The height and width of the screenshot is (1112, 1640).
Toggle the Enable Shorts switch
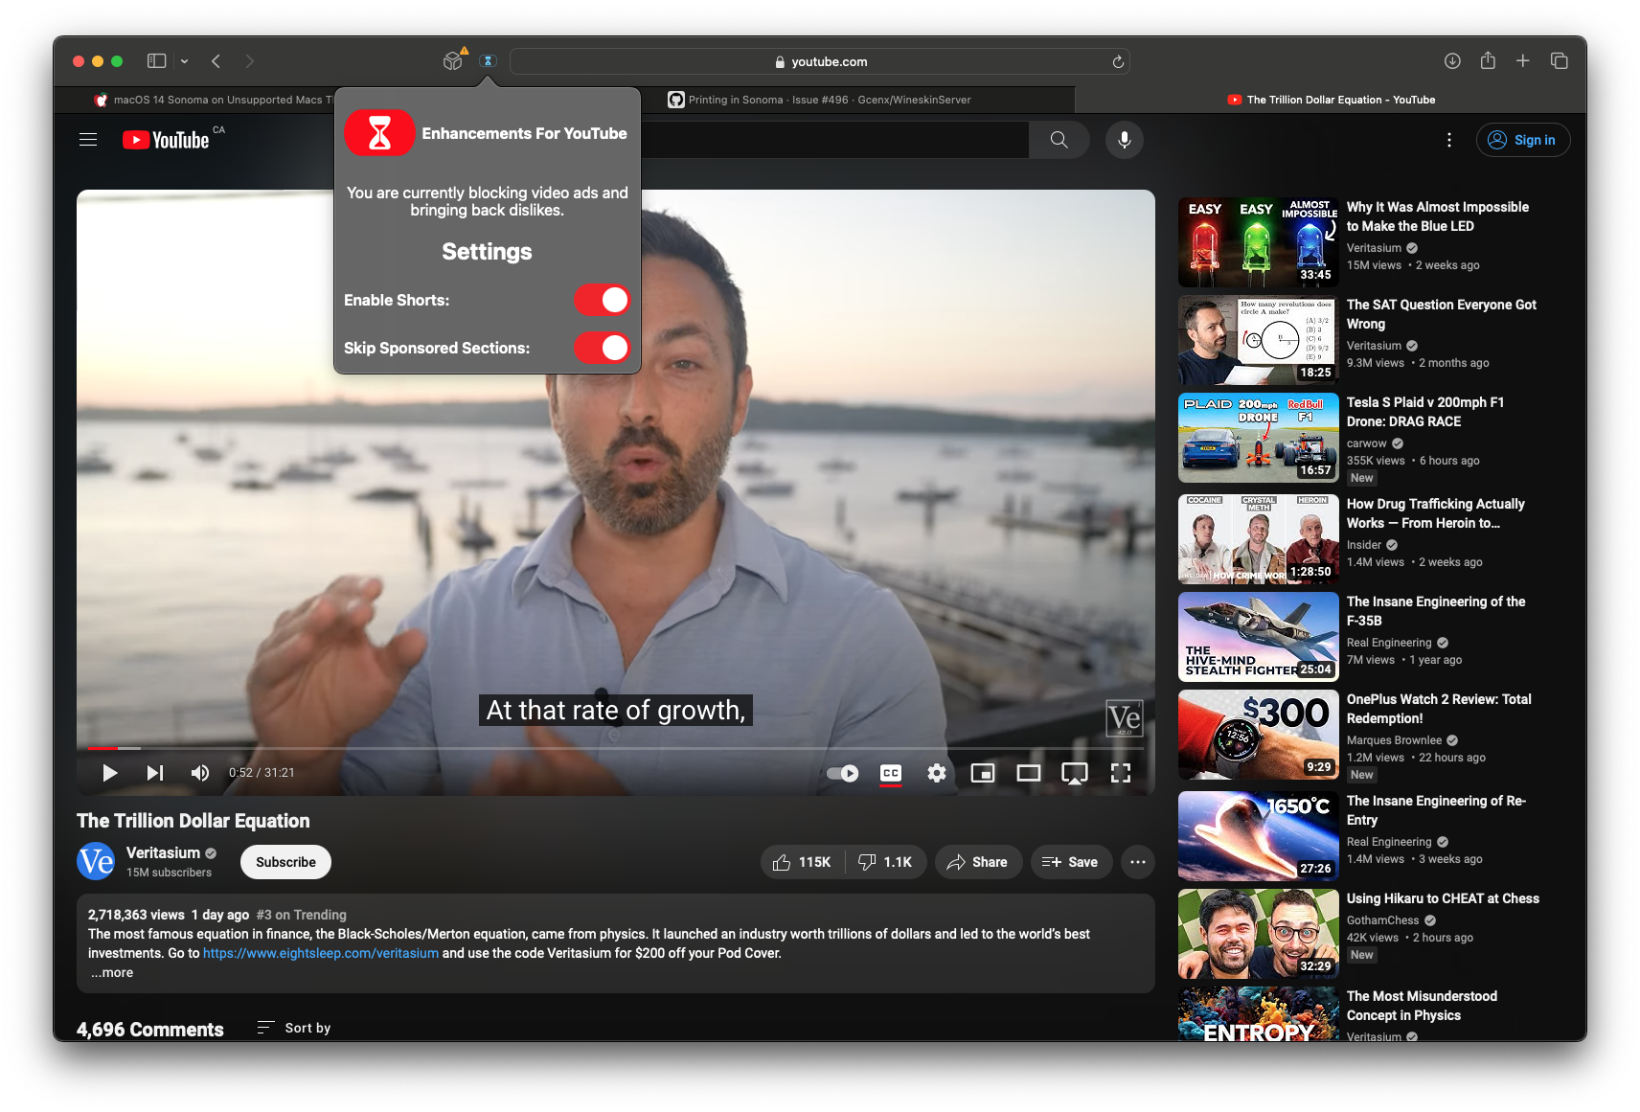click(x=602, y=300)
